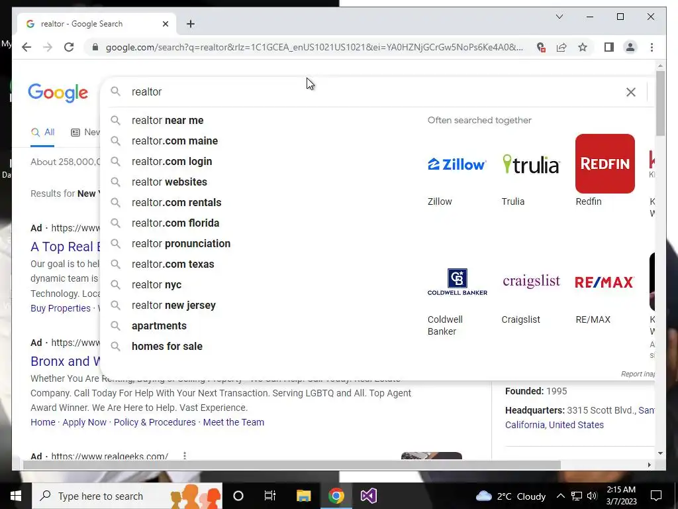Open the California, United States link
678x509 pixels.
point(554,425)
